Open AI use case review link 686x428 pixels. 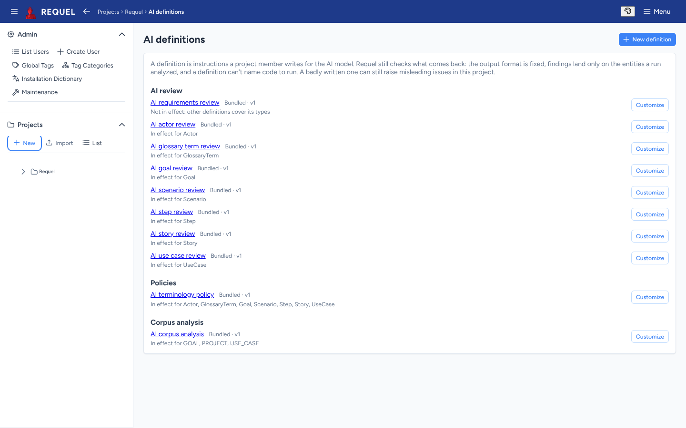[x=178, y=256]
